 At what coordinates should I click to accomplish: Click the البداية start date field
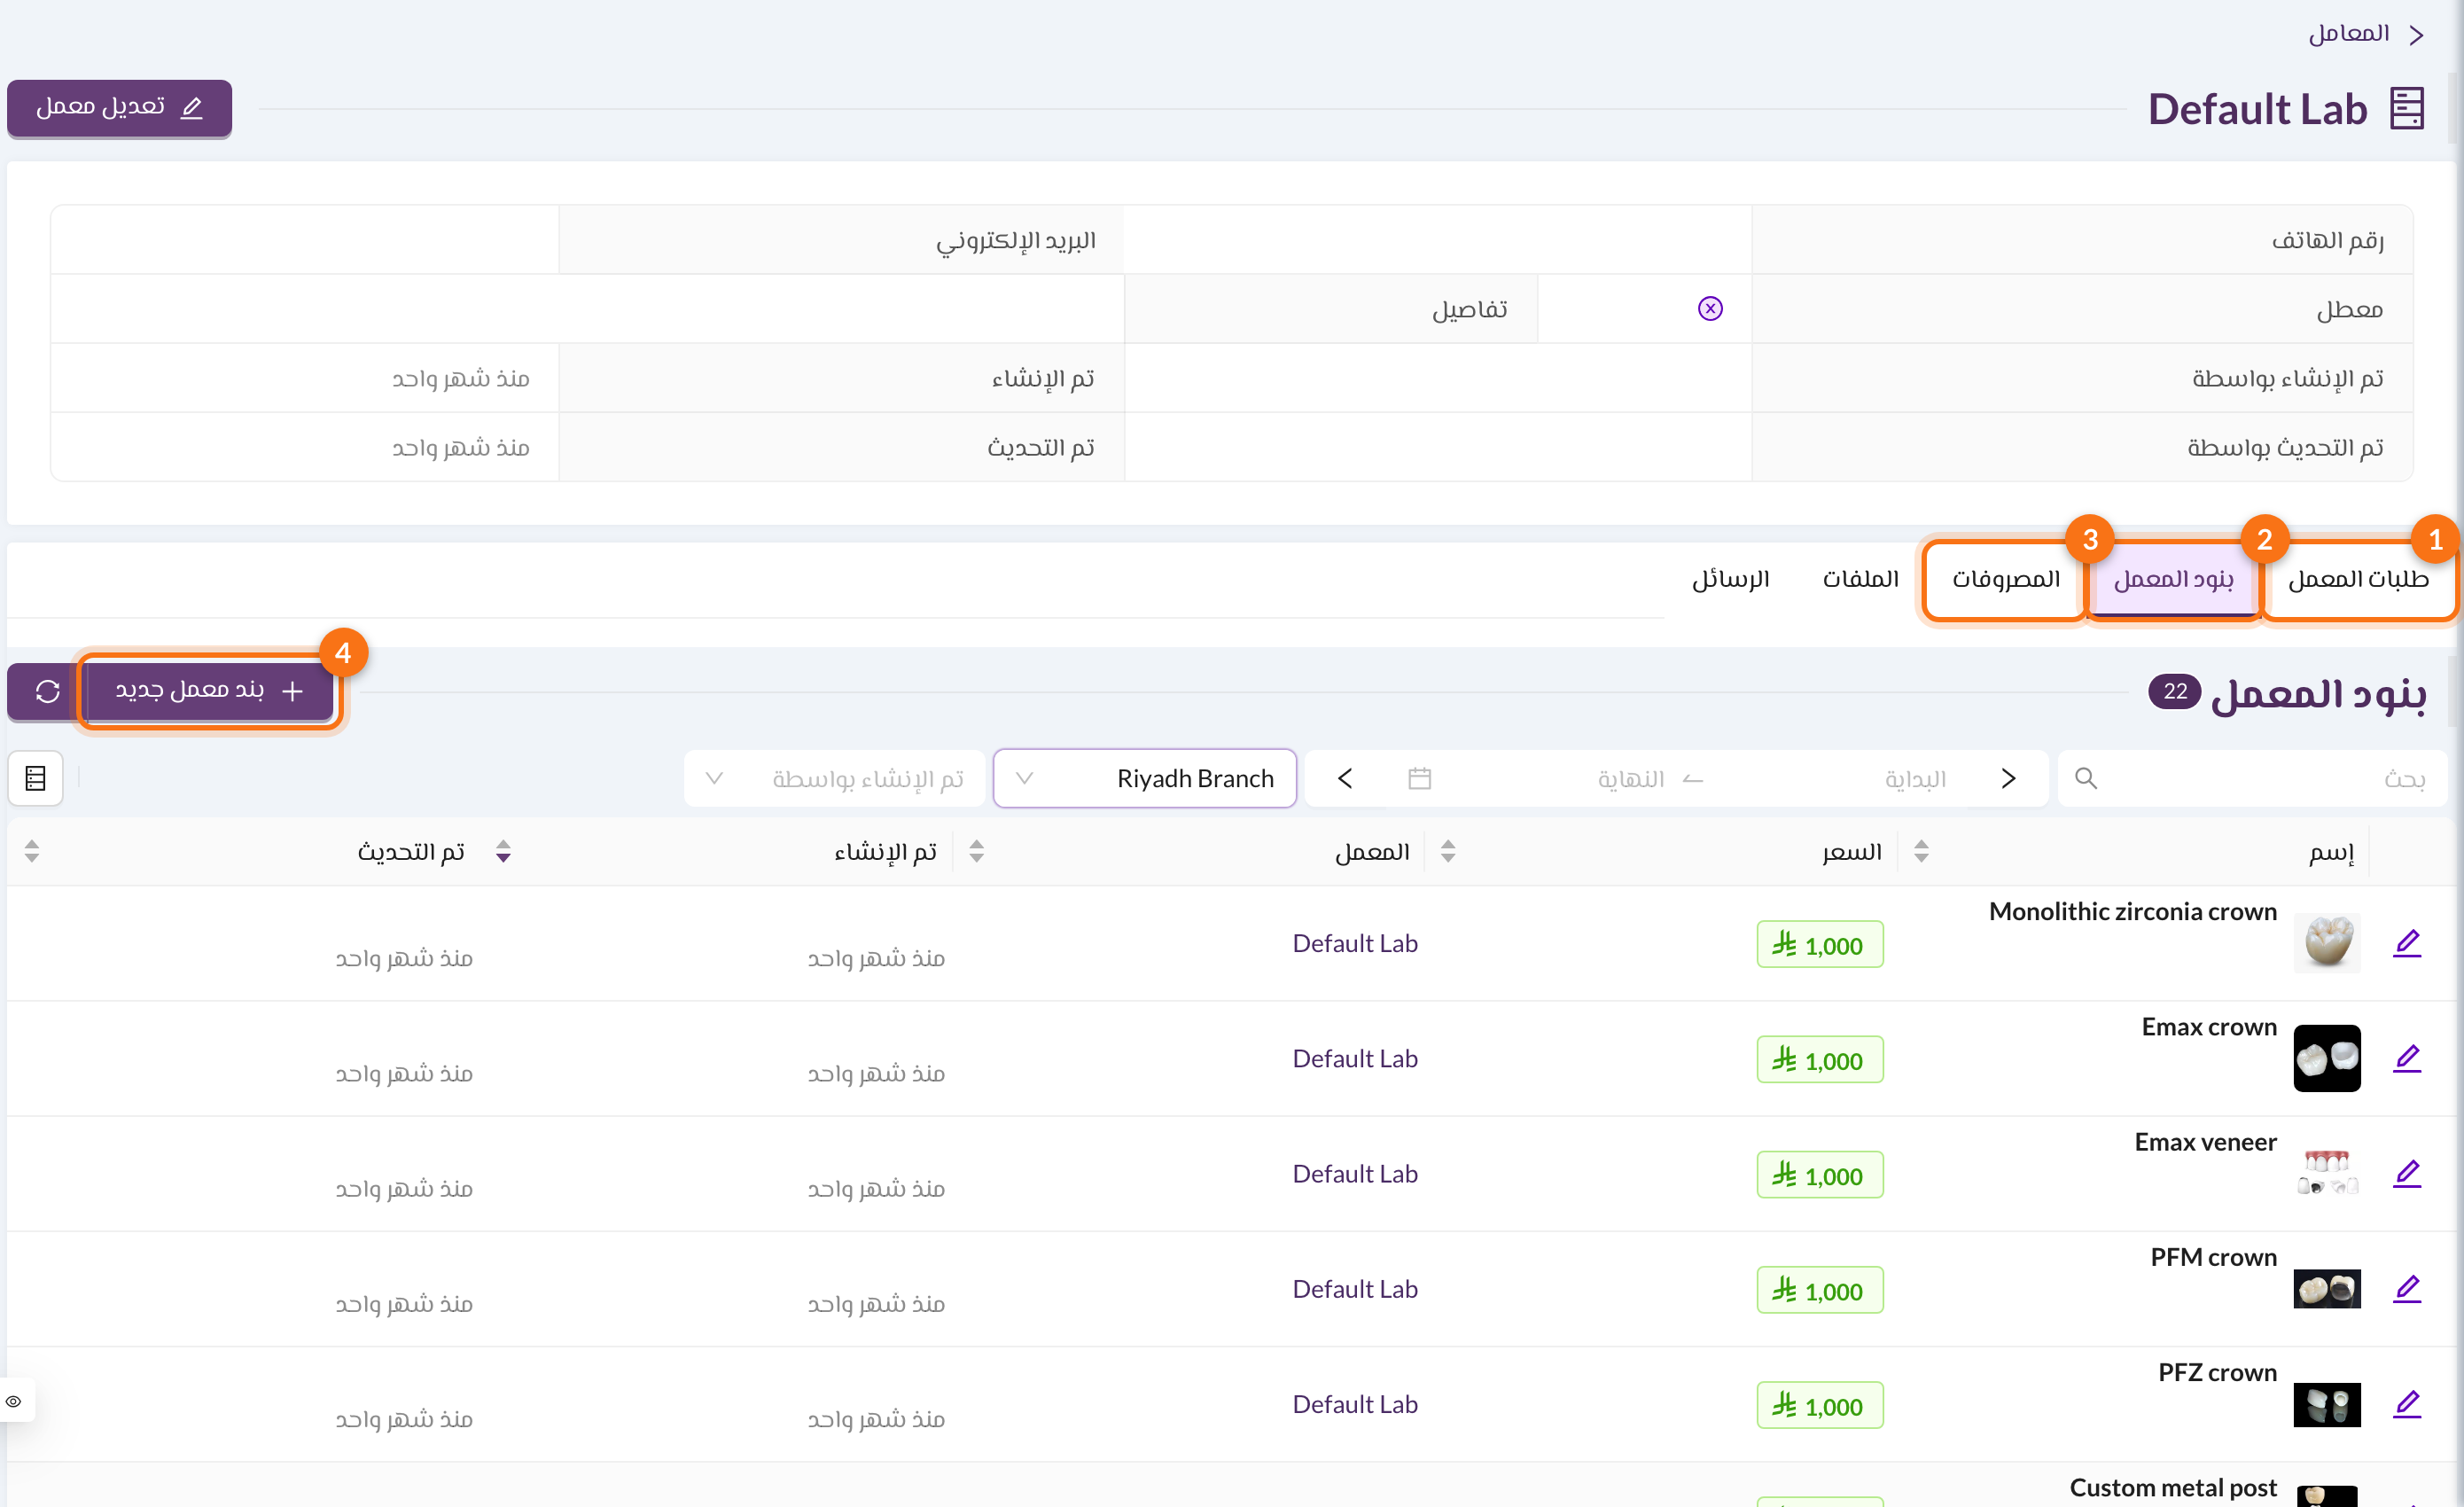(x=1915, y=778)
